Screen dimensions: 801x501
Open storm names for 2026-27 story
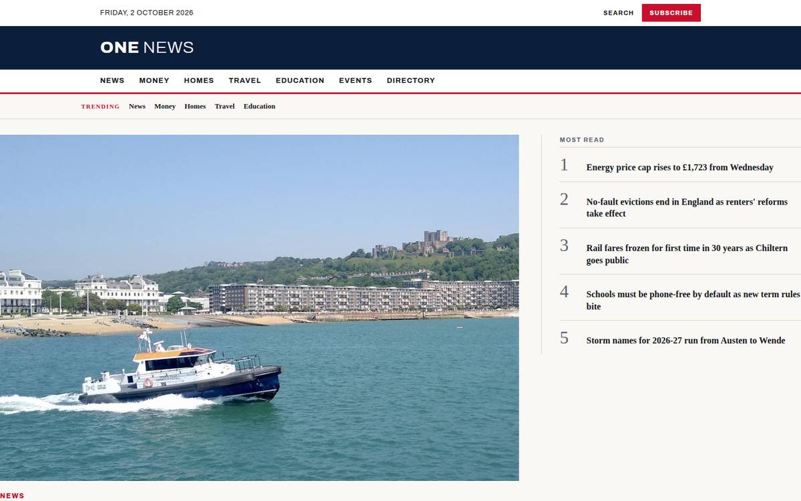[686, 341]
